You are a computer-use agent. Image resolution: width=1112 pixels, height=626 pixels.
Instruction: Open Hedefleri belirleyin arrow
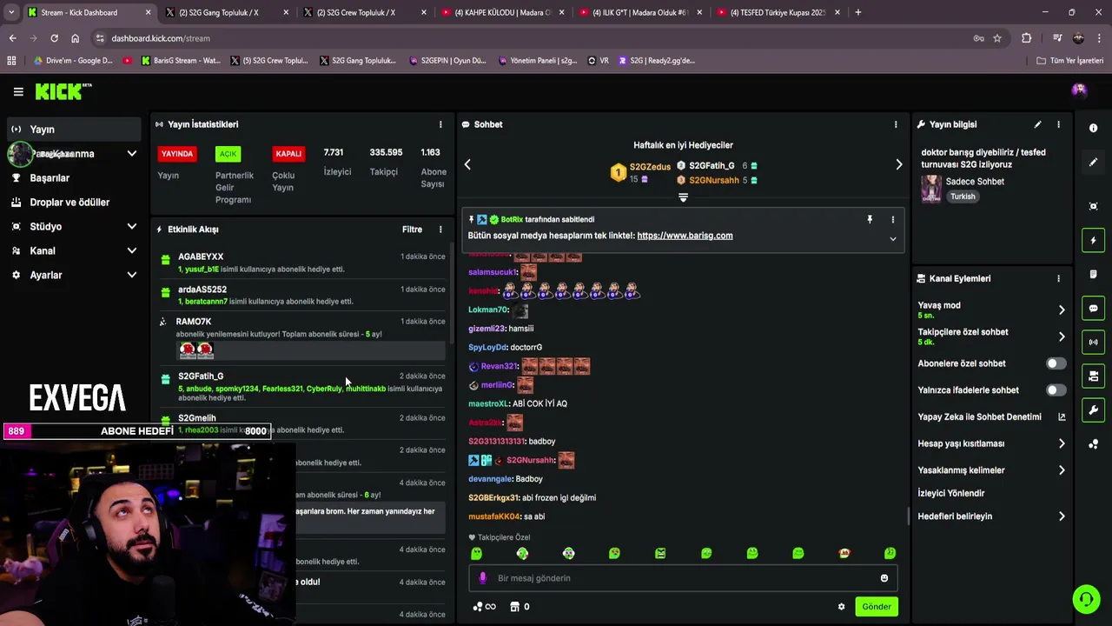[x=1062, y=516]
